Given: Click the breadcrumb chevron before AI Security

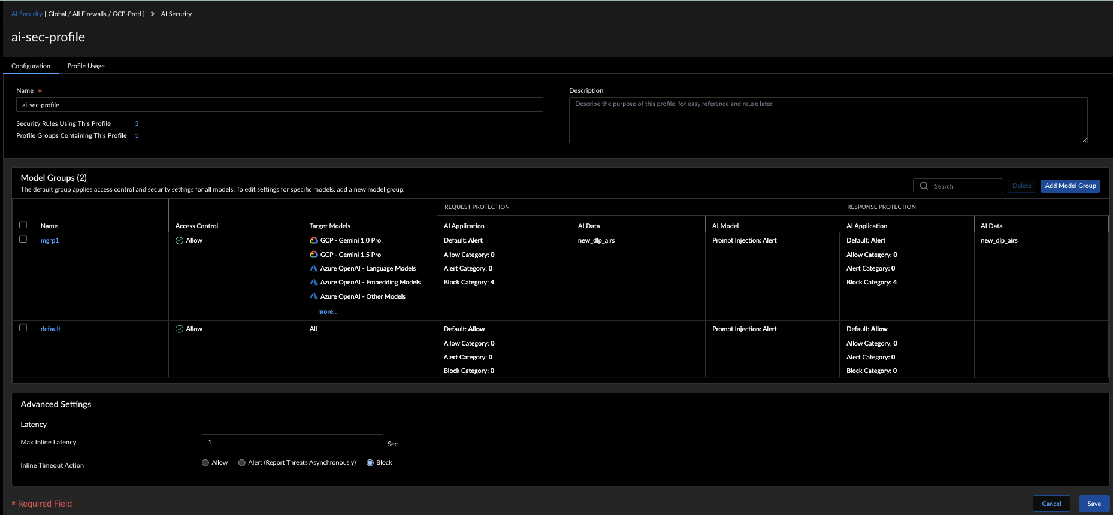Looking at the screenshot, I should (x=153, y=14).
